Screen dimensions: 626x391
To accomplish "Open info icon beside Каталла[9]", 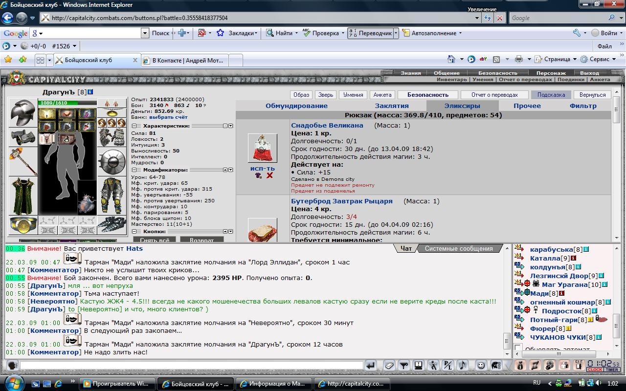I will point(574,258).
